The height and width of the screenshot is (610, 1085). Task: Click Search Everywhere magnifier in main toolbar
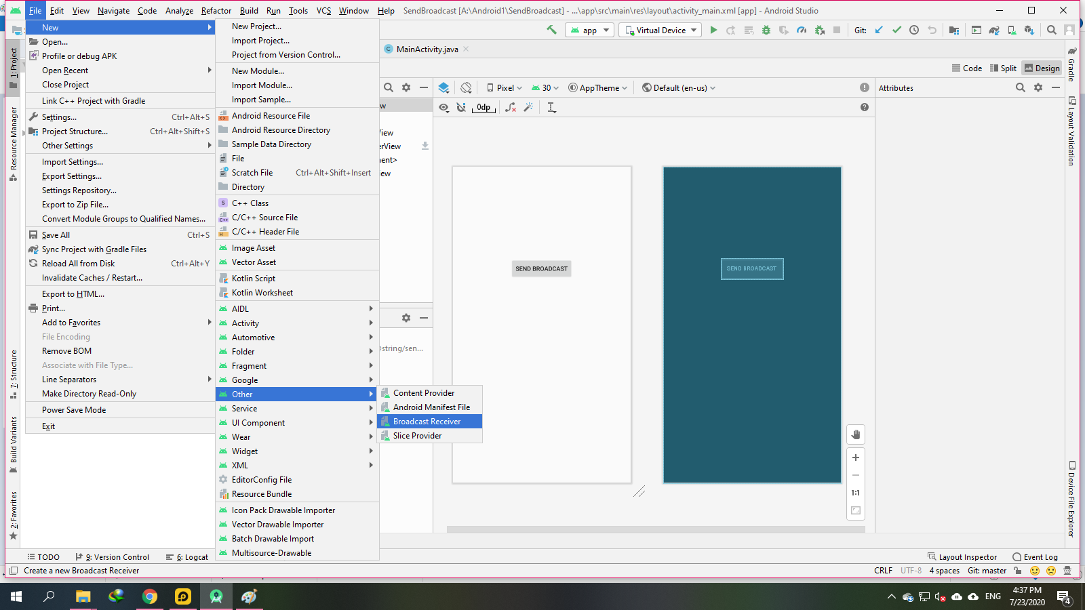(1051, 30)
